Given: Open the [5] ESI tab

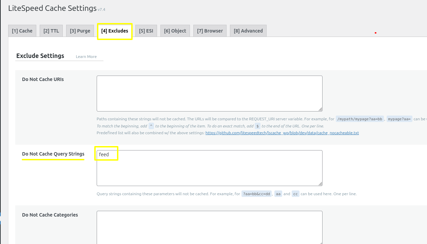Looking at the screenshot, I should point(146,30).
